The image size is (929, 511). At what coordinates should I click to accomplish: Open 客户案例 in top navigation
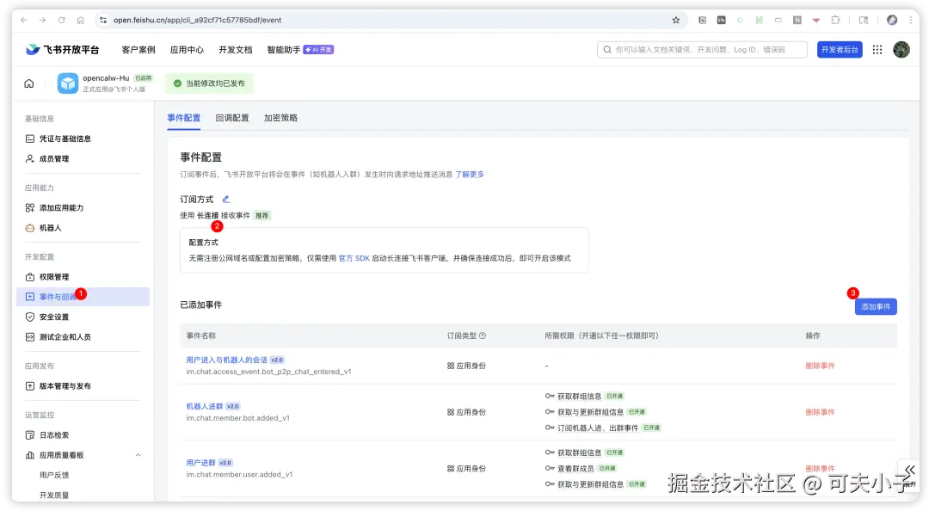click(x=138, y=50)
